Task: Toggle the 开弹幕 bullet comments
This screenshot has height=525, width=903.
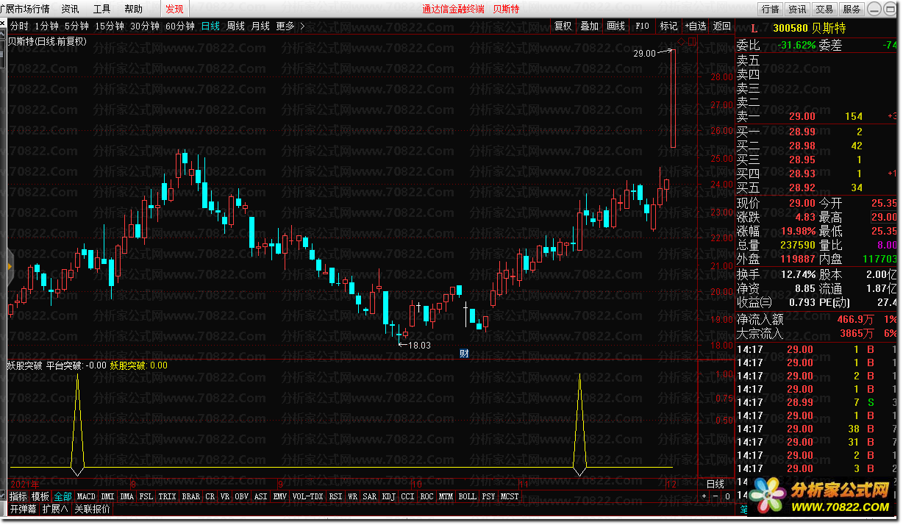Action: [23, 508]
